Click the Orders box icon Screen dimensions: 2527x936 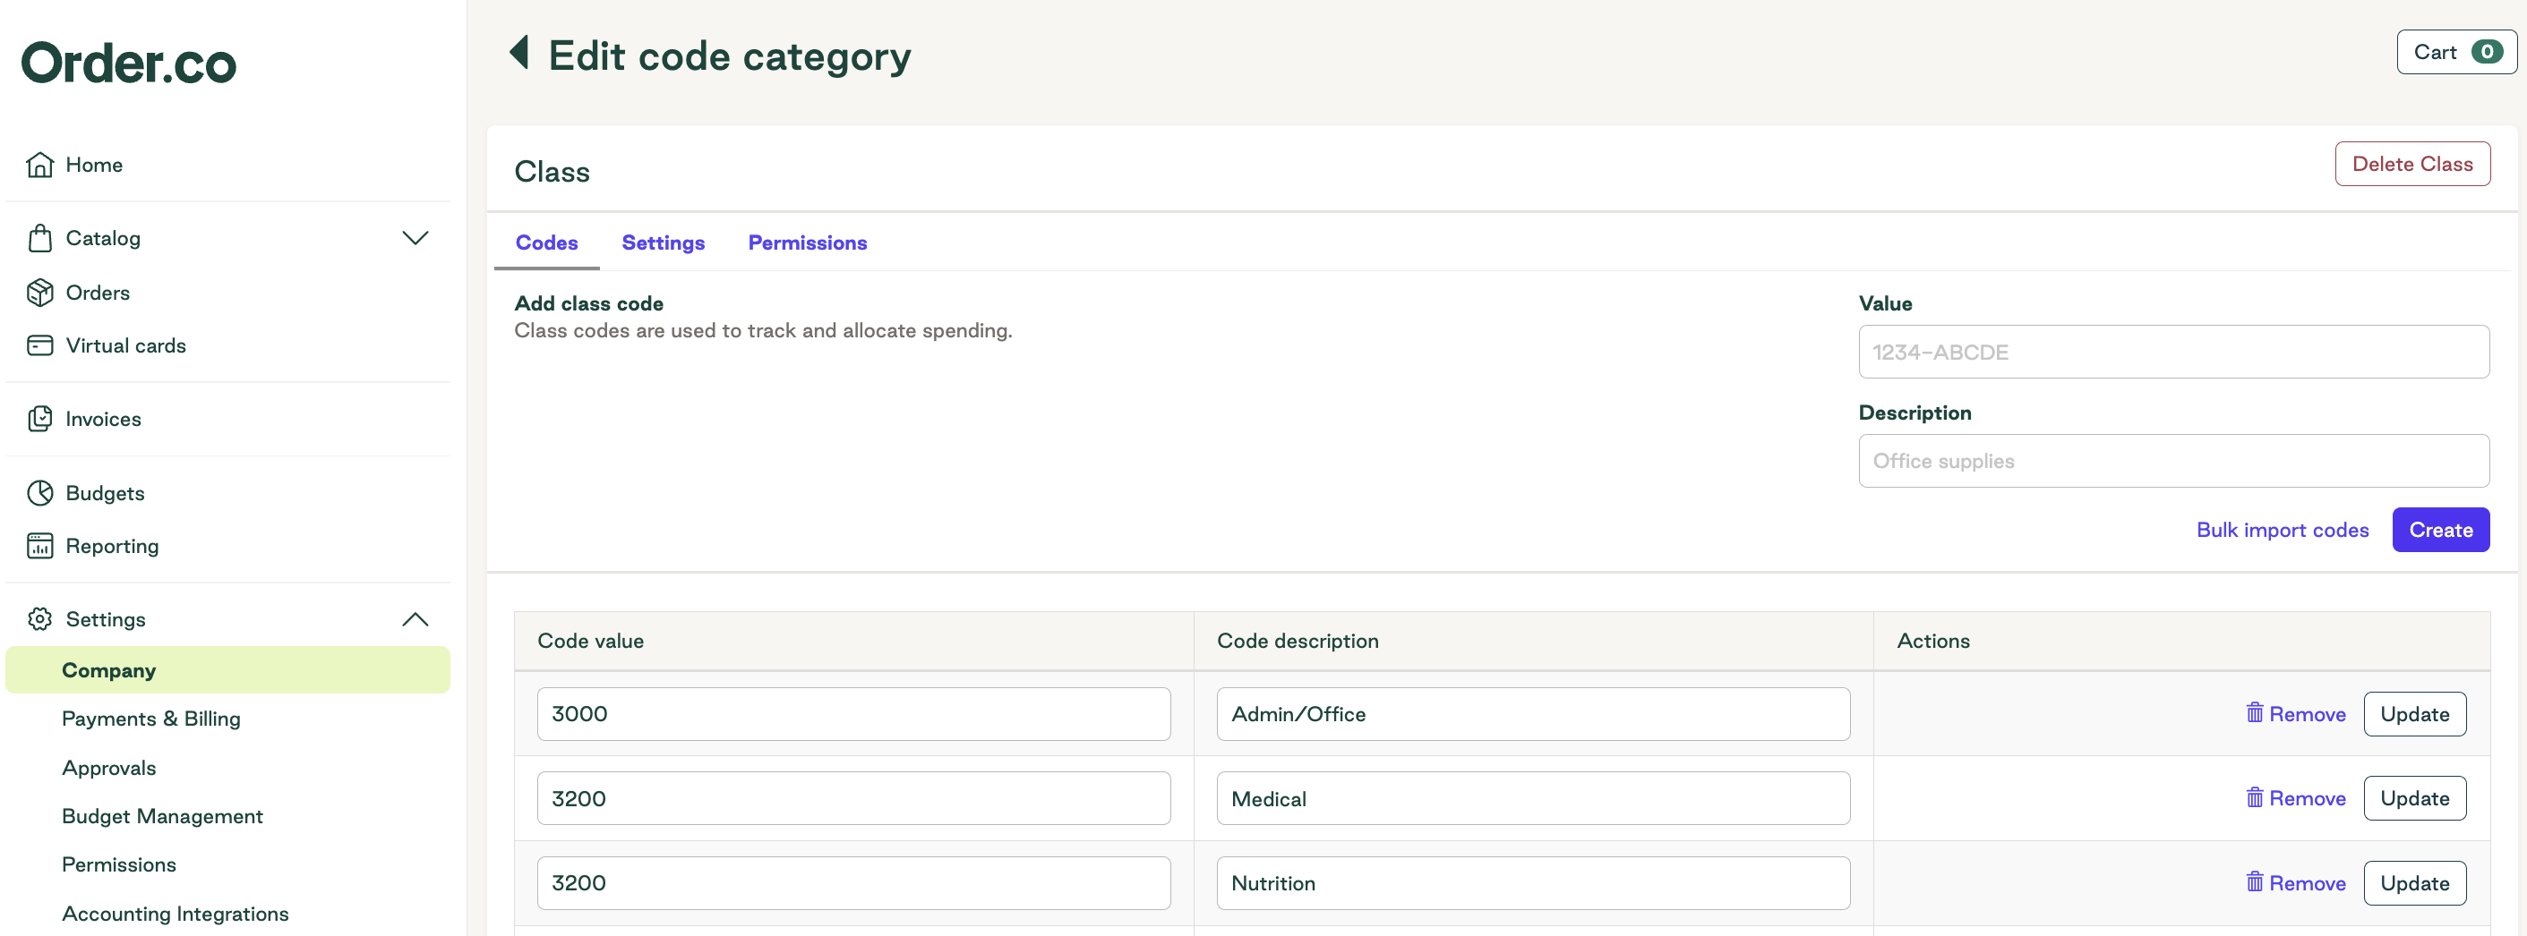pyautogui.click(x=40, y=292)
